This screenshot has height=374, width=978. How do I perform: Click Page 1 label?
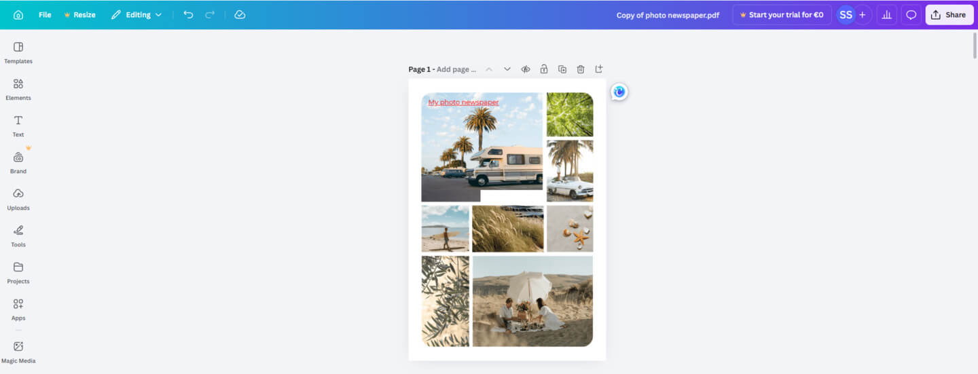point(419,69)
